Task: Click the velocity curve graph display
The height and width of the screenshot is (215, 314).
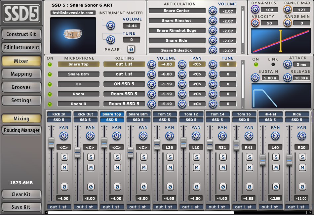Action: pos(281,41)
